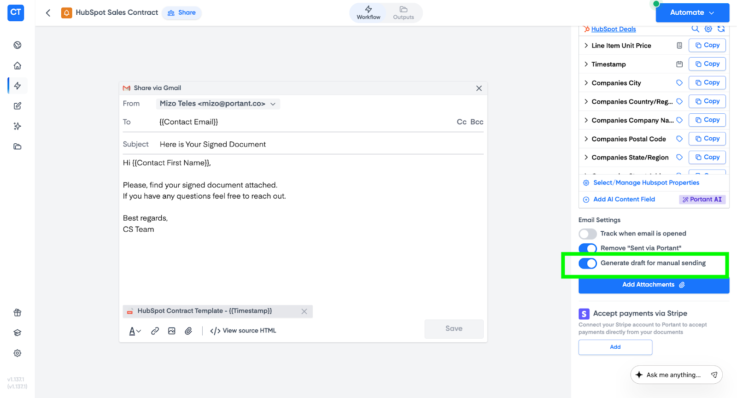Open the text color formatting picker
This screenshot has height=398, width=737.
135,331
